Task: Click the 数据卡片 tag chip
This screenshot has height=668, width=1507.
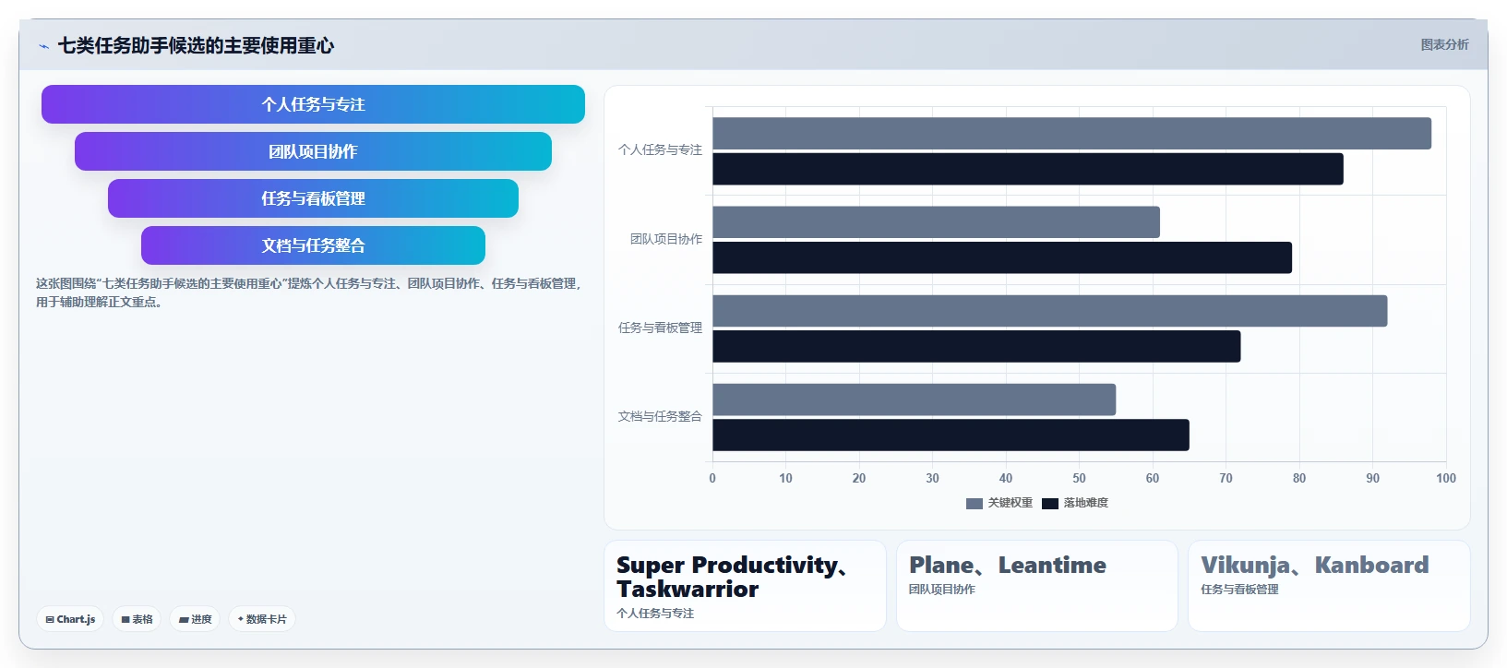Action: click(262, 619)
